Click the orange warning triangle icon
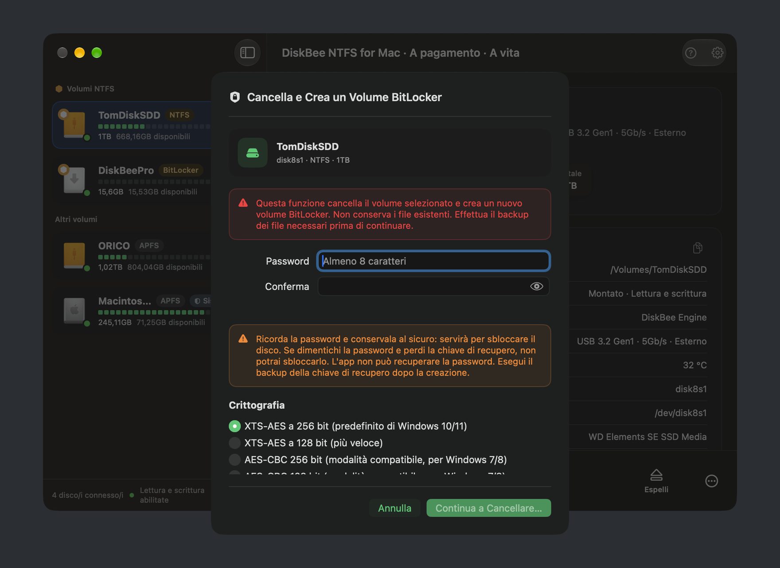This screenshot has height=568, width=780. (243, 338)
